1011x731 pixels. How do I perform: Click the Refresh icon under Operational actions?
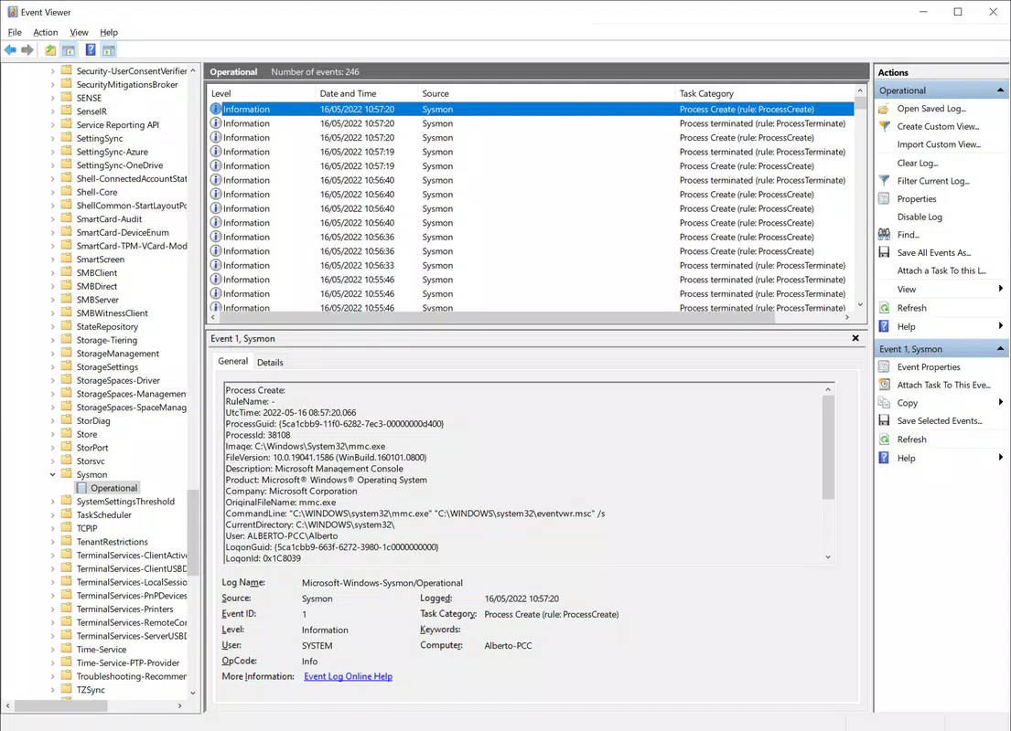[884, 308]
